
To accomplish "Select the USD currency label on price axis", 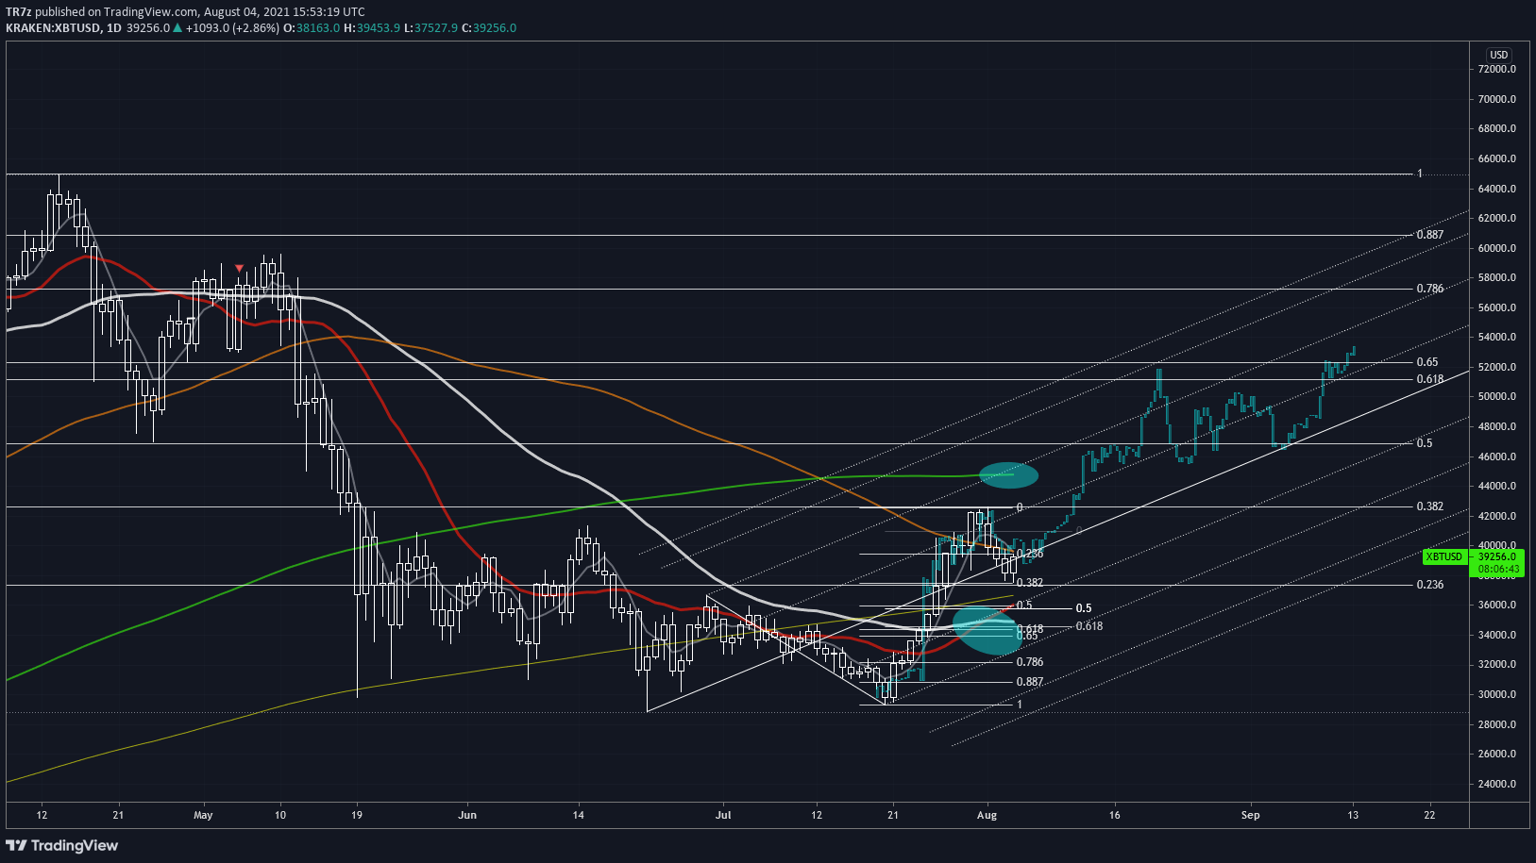I will click(1499, 55).
